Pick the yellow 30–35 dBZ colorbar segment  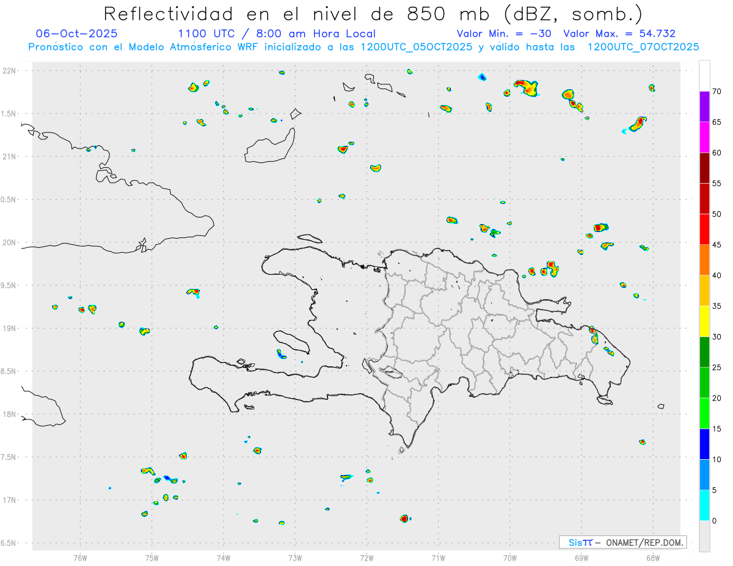pyautogui.click(x=704, y=321)
